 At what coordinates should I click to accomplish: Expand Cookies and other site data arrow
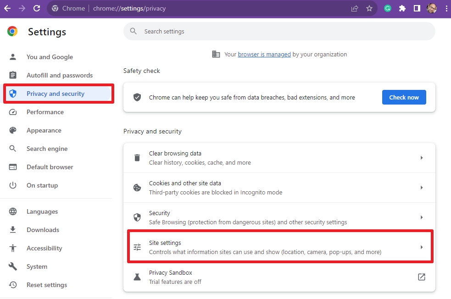point(421,188)
